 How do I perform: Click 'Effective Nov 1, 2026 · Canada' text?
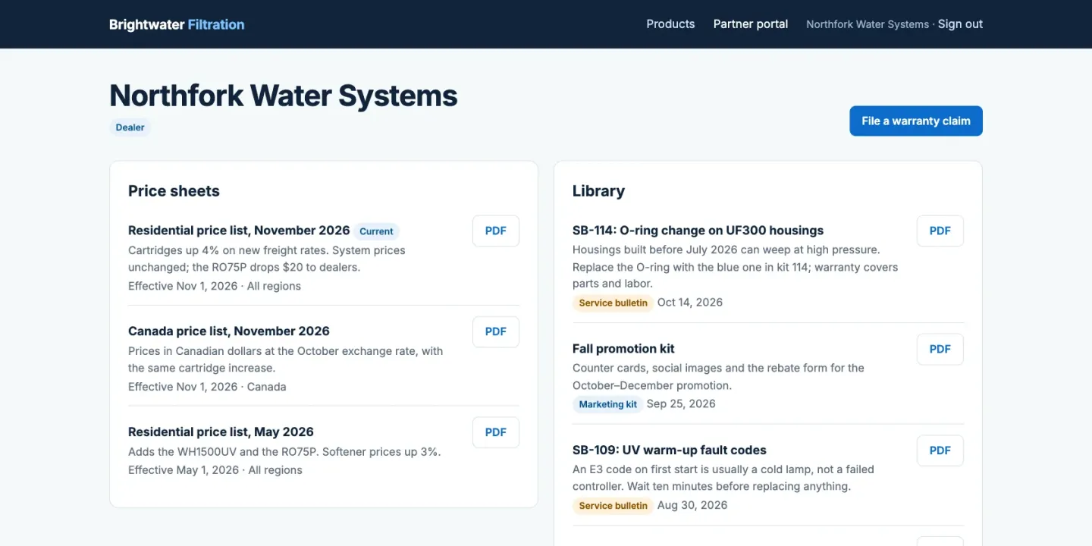pyautogui.click(x=207, y=387)
